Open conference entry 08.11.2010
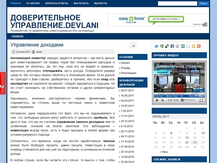Image resolution: width=217 pixels, height=163 pixels. tap(127, 136)
